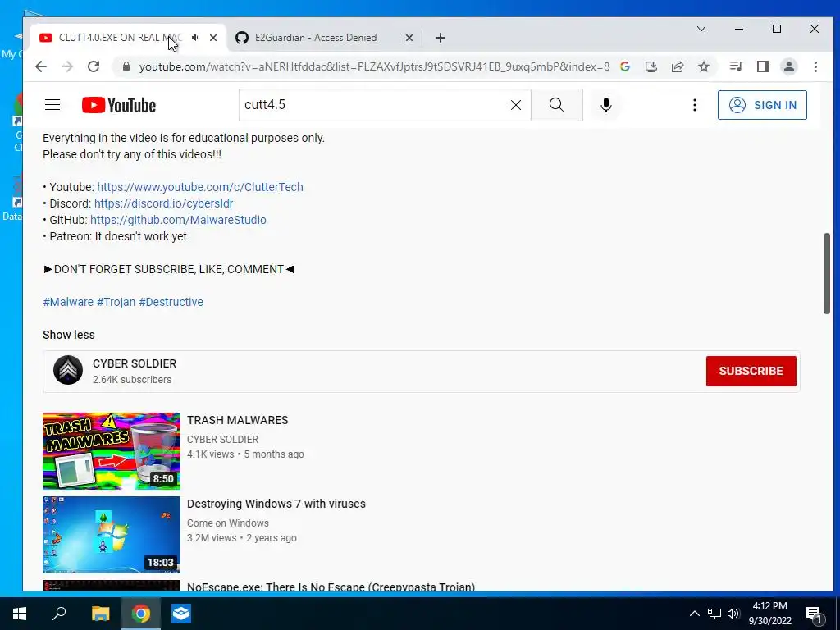Open the github.com/MalwareStudio link

coord(178,220)
